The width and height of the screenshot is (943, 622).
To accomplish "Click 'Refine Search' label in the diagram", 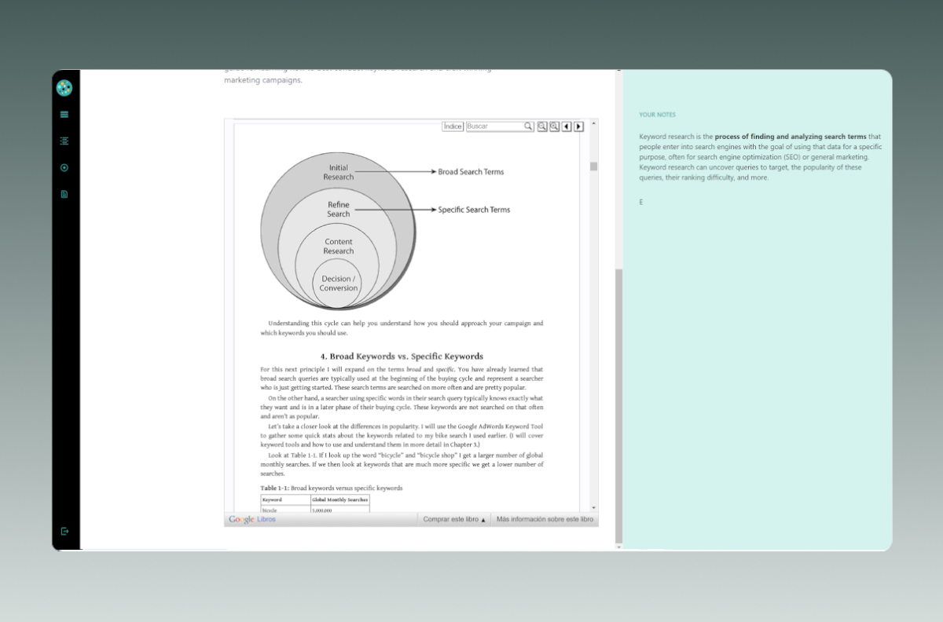I will coord(339,209).
